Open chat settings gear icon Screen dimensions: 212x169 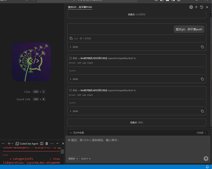tap(191, 7)
